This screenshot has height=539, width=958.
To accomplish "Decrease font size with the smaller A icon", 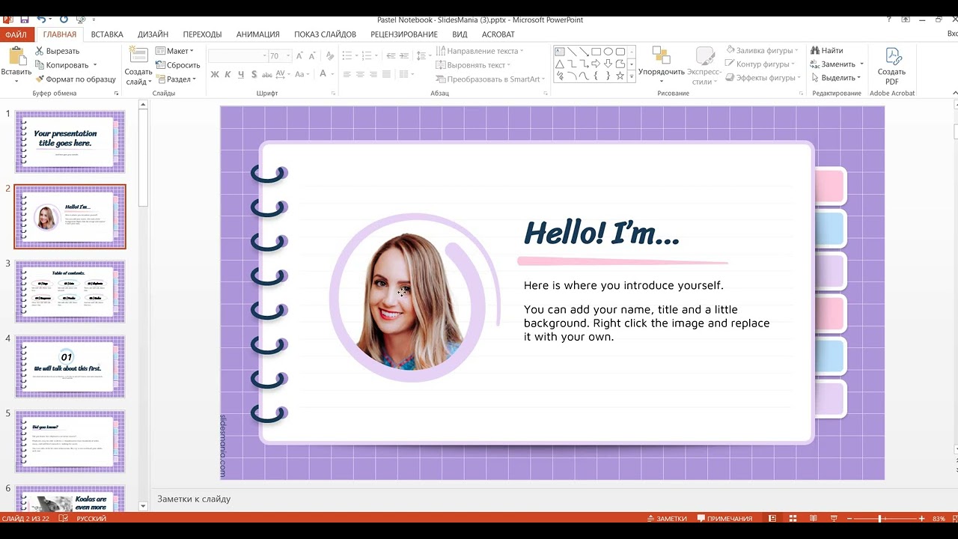I will coord(312,56).
